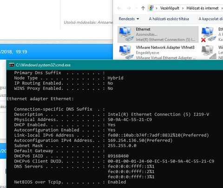Click physical address 50-9A-4C-55-21-C9 in cmd
The width and height of the screenshot is (223, 188).
point(130,120)
